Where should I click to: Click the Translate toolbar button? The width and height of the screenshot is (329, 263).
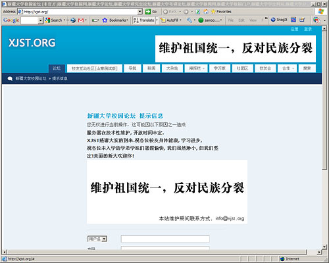tap(144, 20)
